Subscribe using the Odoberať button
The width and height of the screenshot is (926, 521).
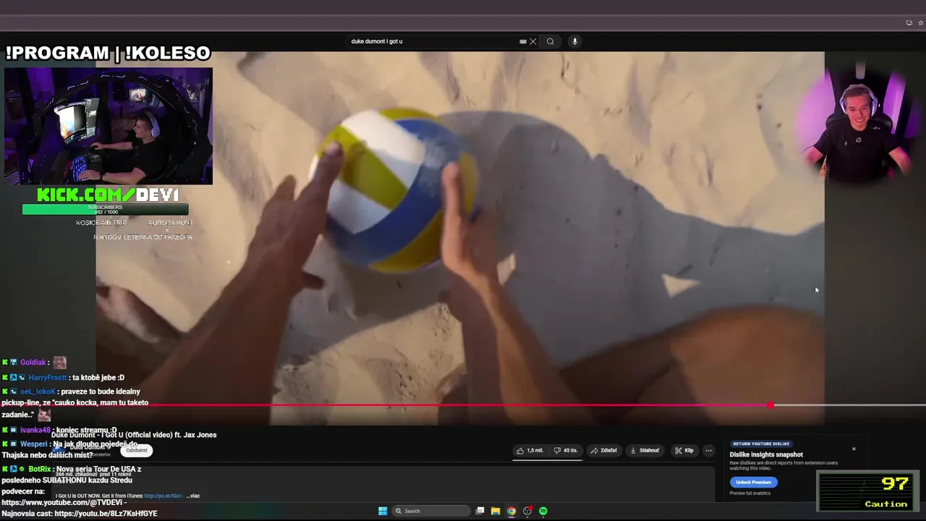tap(137, 450)
